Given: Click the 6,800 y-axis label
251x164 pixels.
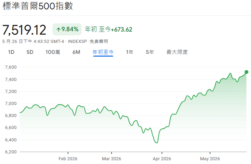Looking at the screenshot, I should [x=11, y=116].
